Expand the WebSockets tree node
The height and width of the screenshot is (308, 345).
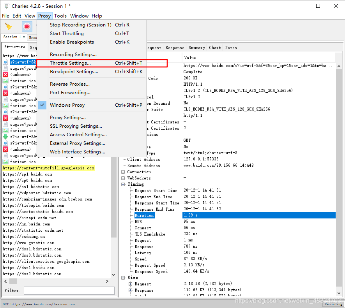(x=123, y=178)
